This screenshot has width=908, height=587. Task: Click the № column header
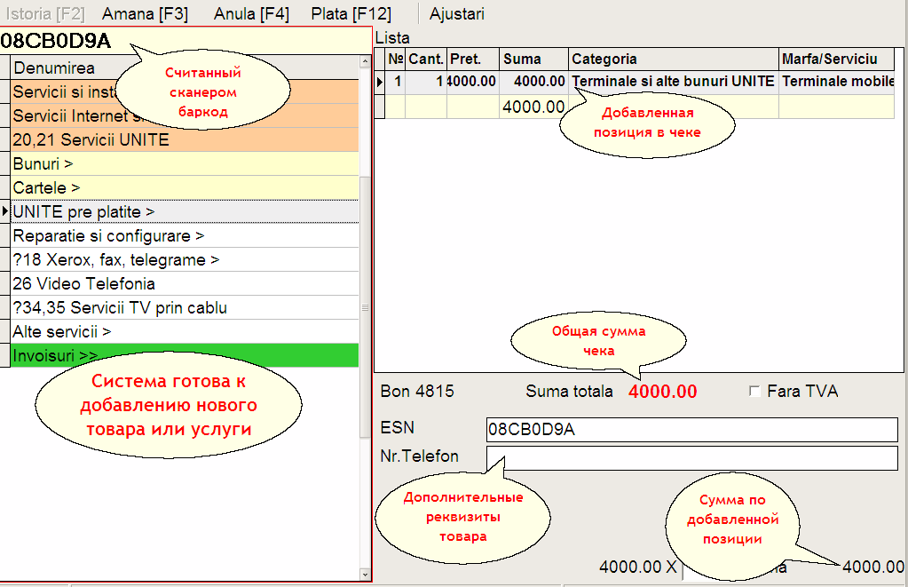pyautogui.click(x=396, y=59)
